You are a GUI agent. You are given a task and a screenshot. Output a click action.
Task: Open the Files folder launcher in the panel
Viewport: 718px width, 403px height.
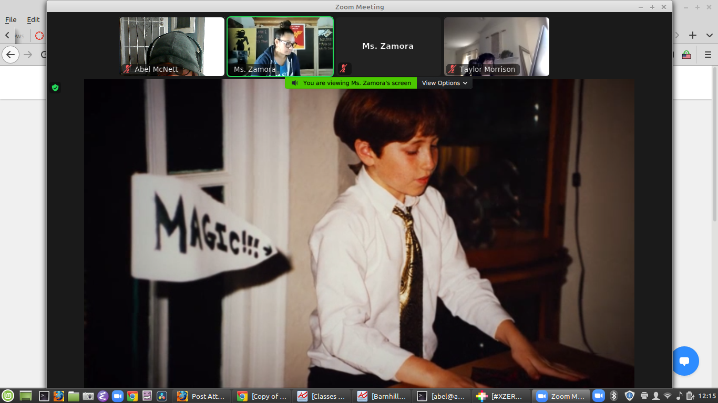(x=74, y=396)
